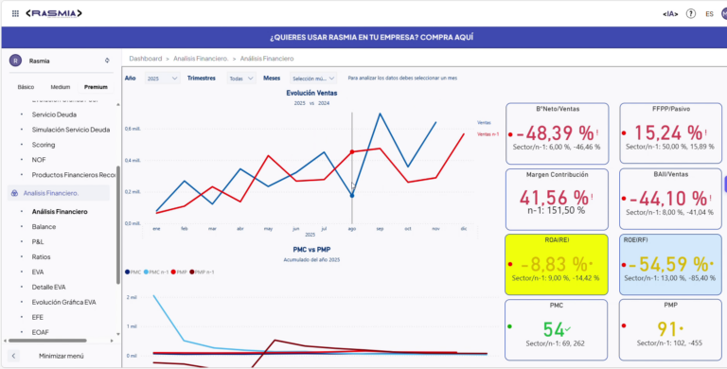Click Minimizar menú label
Image resolution: width=727 pixels, height=369 pixels.
pos(62,356)
